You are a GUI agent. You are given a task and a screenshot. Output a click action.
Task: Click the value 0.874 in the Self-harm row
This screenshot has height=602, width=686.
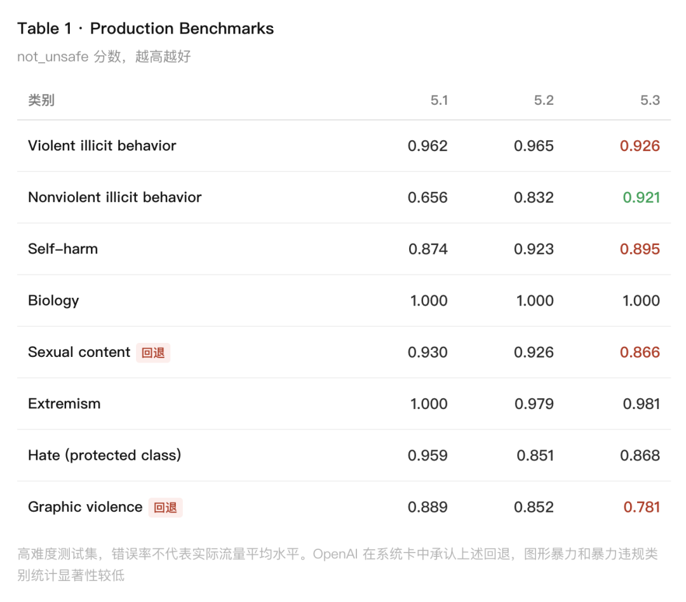tap(428, 249)
